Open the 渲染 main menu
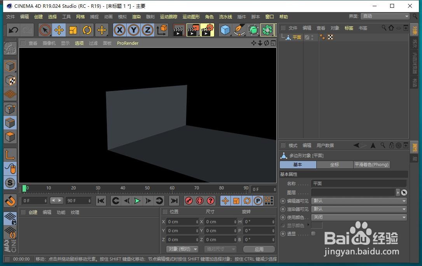This screenshot has width=422, height=266. tap(136, 17)
